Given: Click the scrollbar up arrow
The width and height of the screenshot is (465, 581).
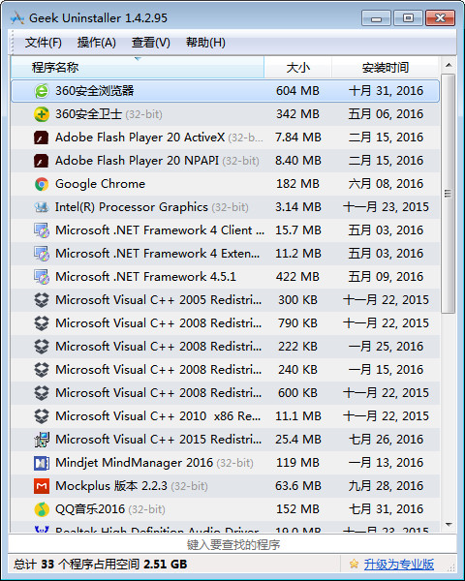Looking at the screenshot, I should tap(449, 65).
